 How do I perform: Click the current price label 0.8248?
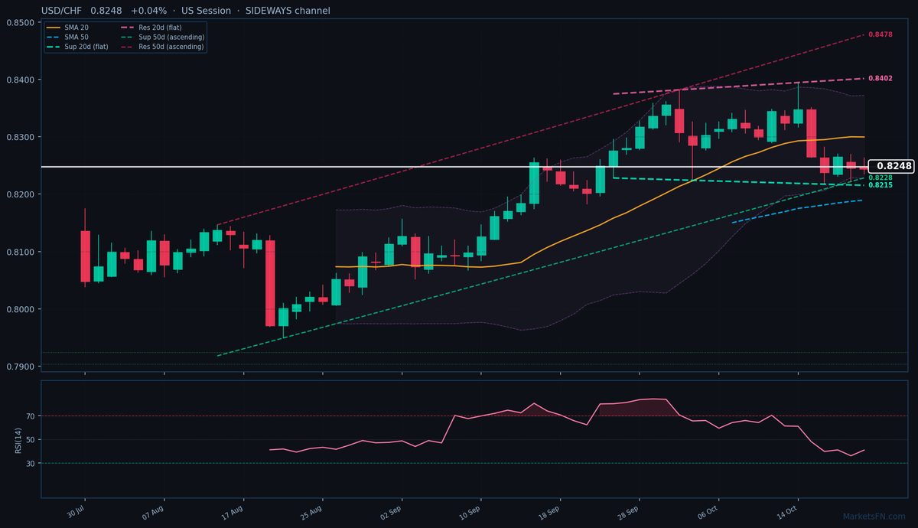(894, 166)
